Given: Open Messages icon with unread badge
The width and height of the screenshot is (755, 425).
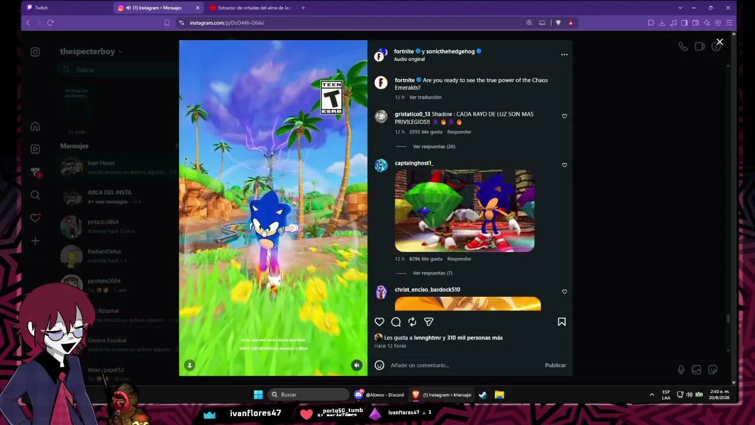Looking at the screenshot, I should click(35, 172).
